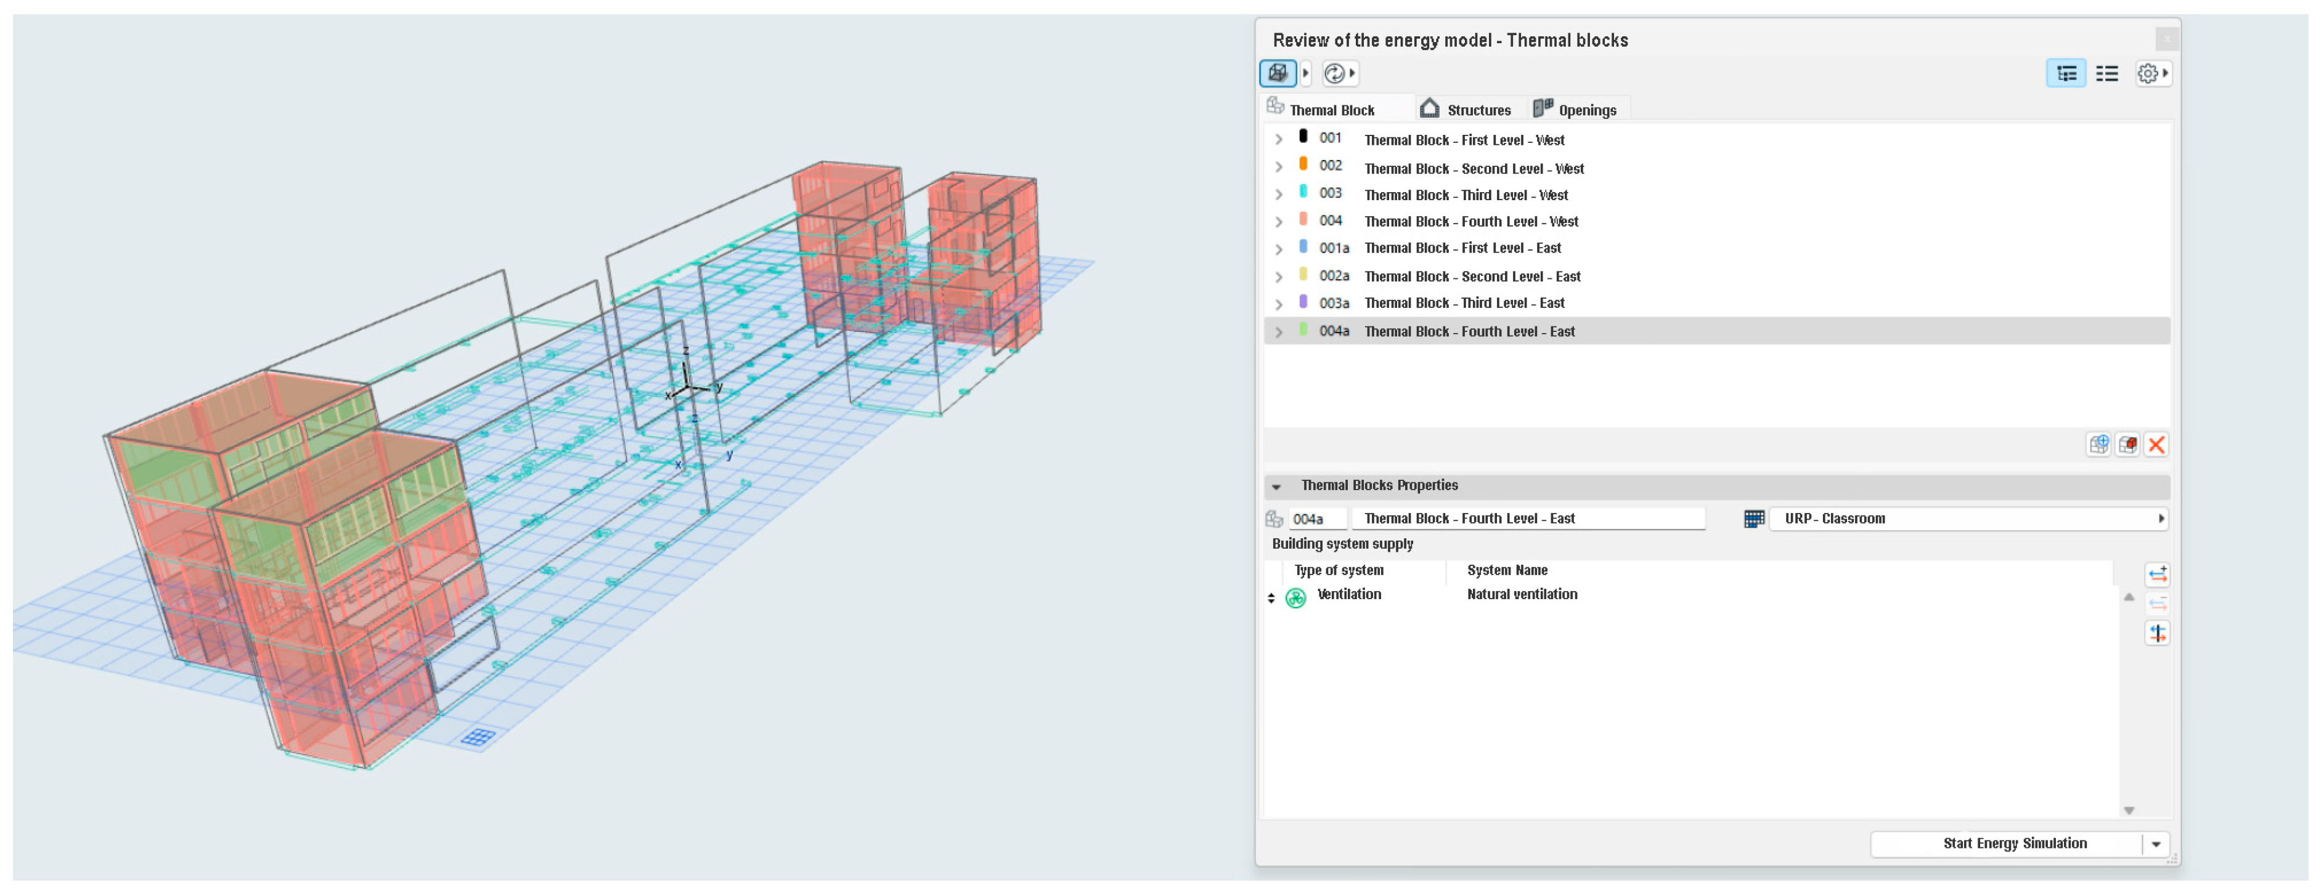The image size is (2324, 896).
Task: Click the orange color swatch of block 002
Action: pos(1303,164)
